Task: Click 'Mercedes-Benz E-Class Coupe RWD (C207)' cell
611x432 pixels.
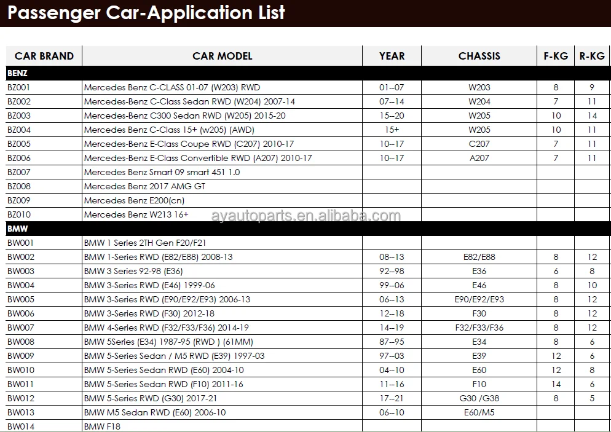Action: (222, 144)
